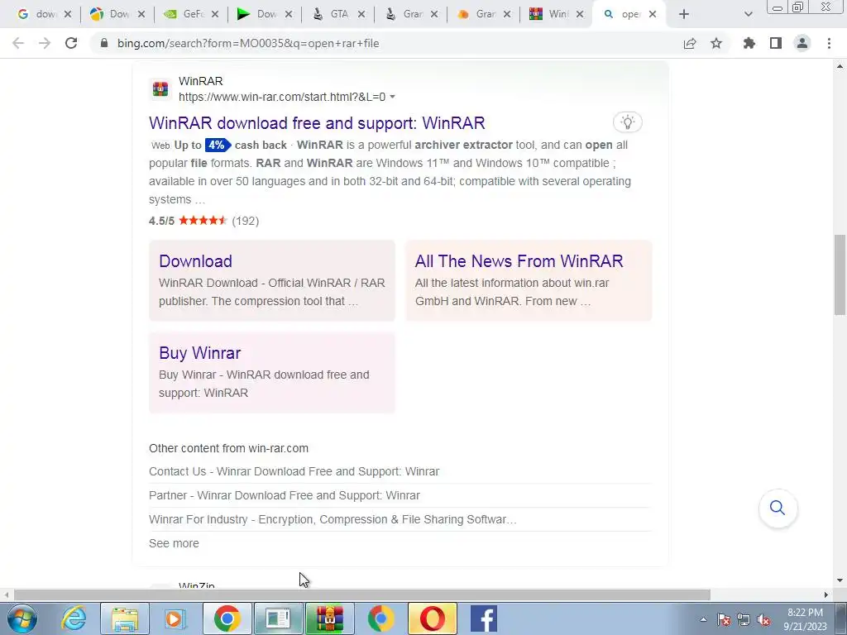
Task: Bookmark this page with the star icon
Action: click(716, 43)
